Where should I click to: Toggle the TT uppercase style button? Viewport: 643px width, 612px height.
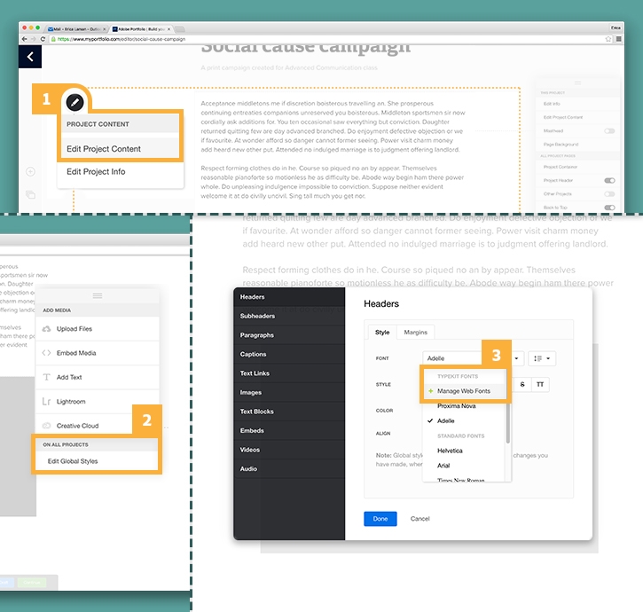point(540,384)
